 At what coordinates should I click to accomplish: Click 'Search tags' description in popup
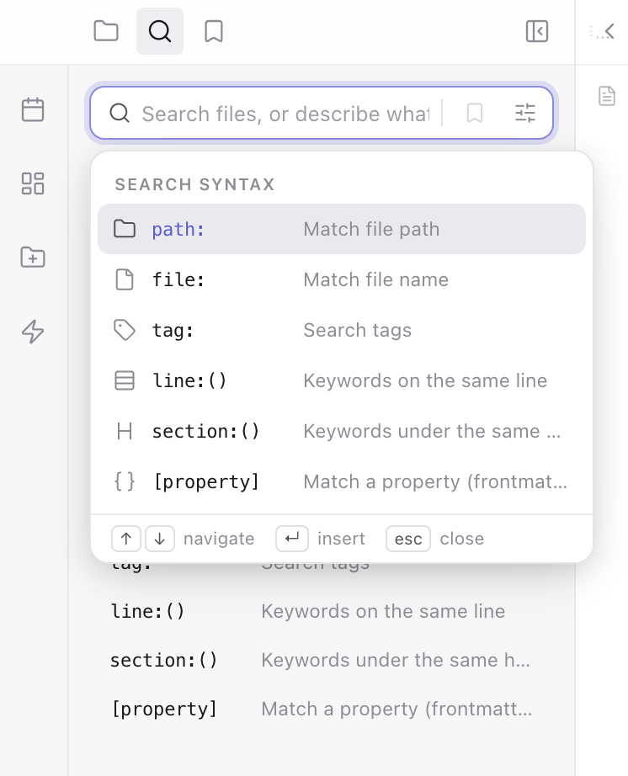coord(357,330)
